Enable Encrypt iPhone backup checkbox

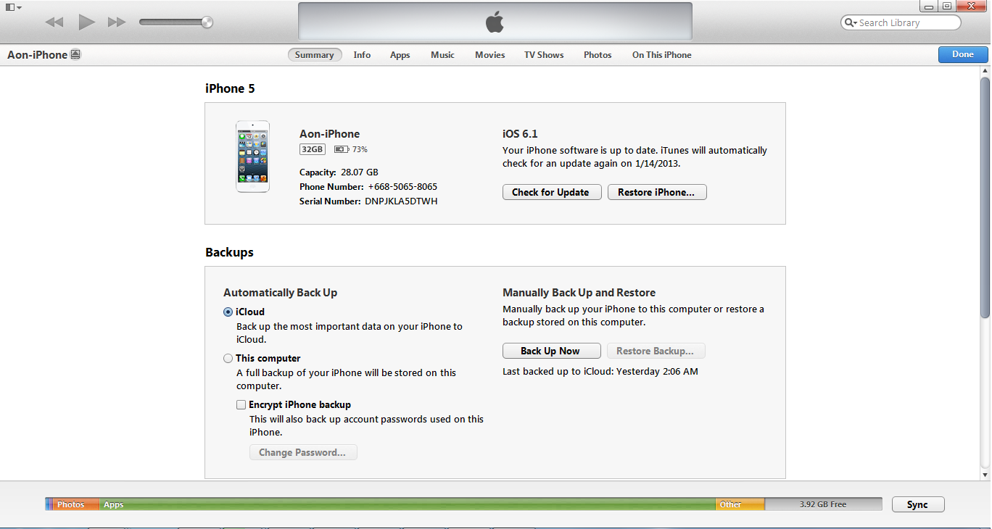[x=241, y=405]
